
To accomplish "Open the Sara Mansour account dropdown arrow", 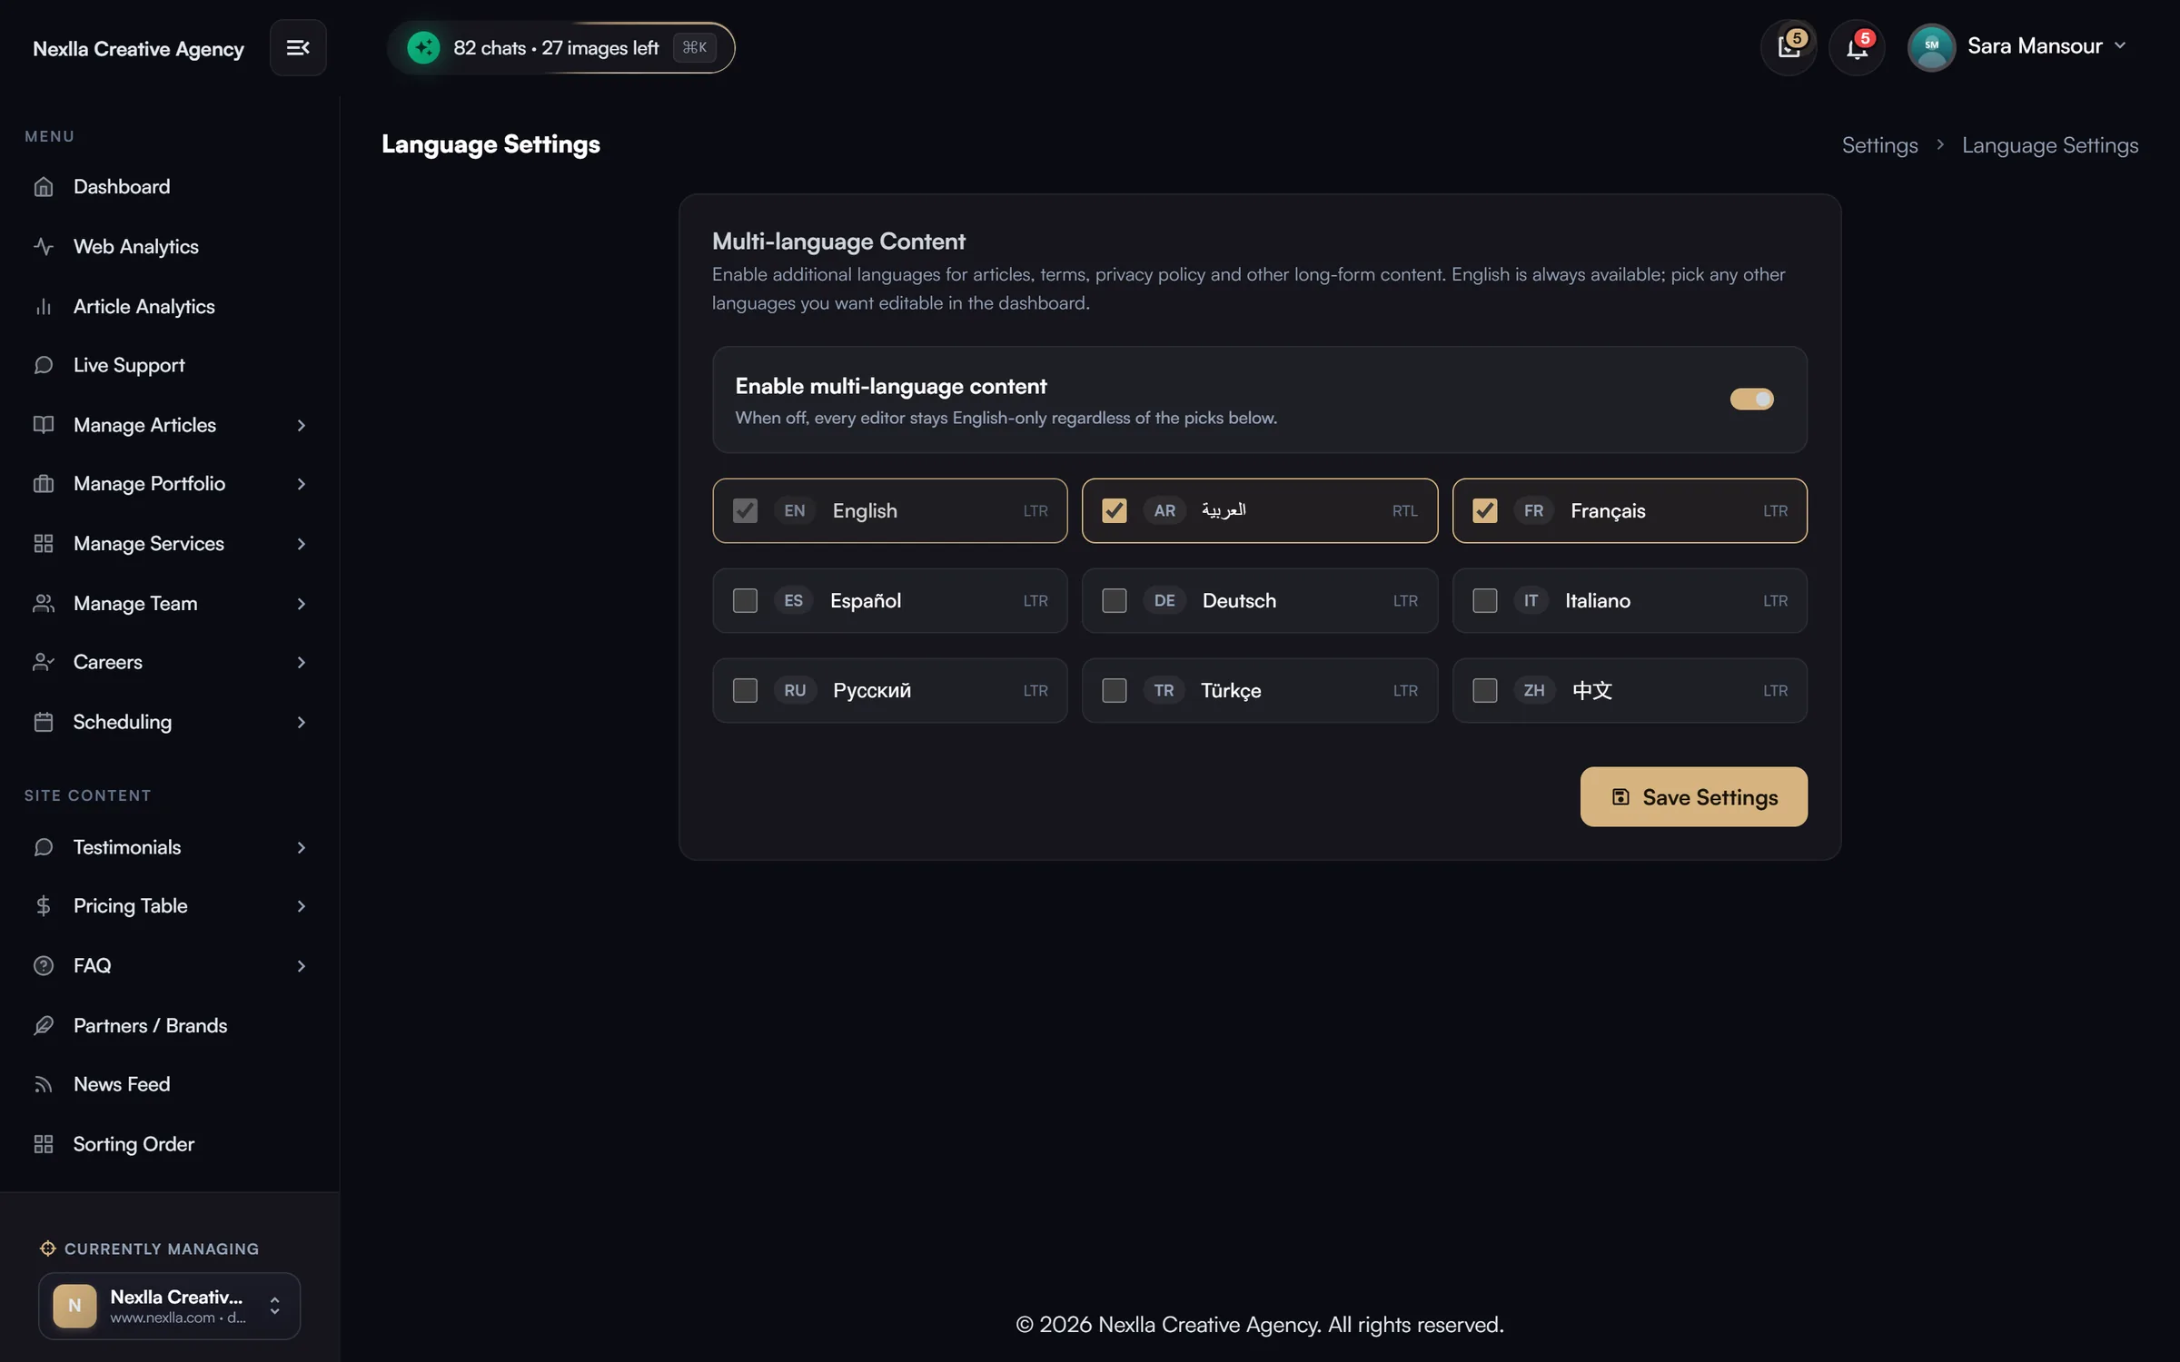I will (x=2120, y=45).
